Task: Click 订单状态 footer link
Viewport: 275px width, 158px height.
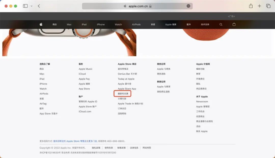Action: tap(122, 108)
